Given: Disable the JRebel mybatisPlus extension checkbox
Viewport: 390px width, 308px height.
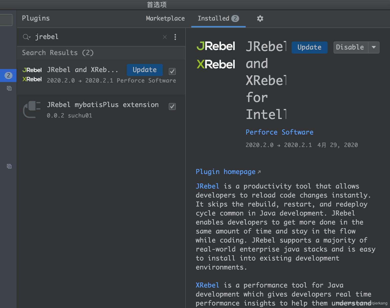Looking at the screenshot, I should pyautogui.click(x=172, y=106).
